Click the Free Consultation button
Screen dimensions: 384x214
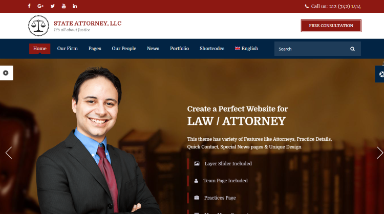(331, 26)
